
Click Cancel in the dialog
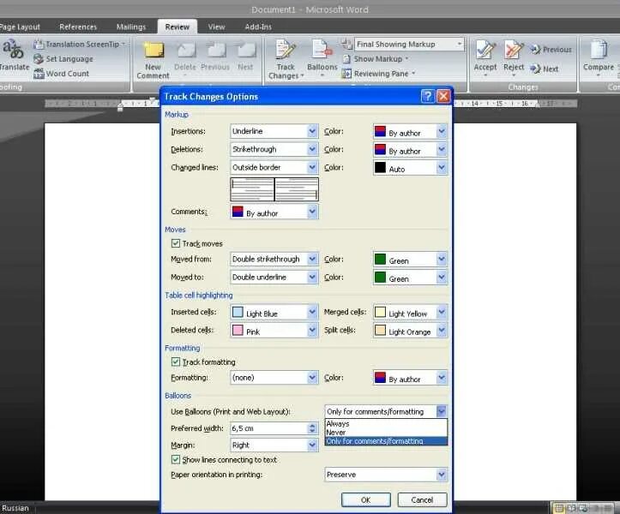coord(422,499)
